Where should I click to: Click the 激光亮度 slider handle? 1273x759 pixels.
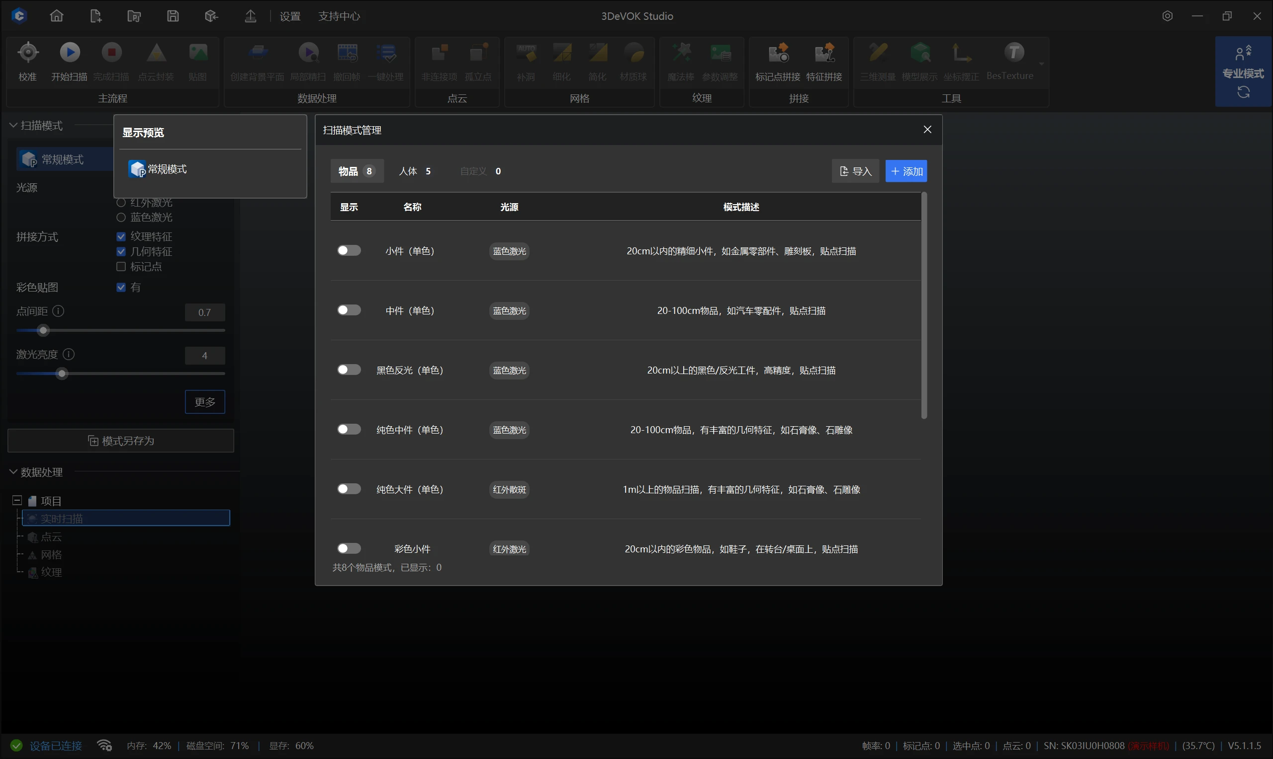tap(62, 374)
